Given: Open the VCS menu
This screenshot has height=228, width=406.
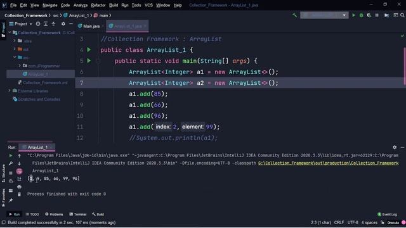Looking at the screenshot, I should pyautogui.click(x=148, y=5).
